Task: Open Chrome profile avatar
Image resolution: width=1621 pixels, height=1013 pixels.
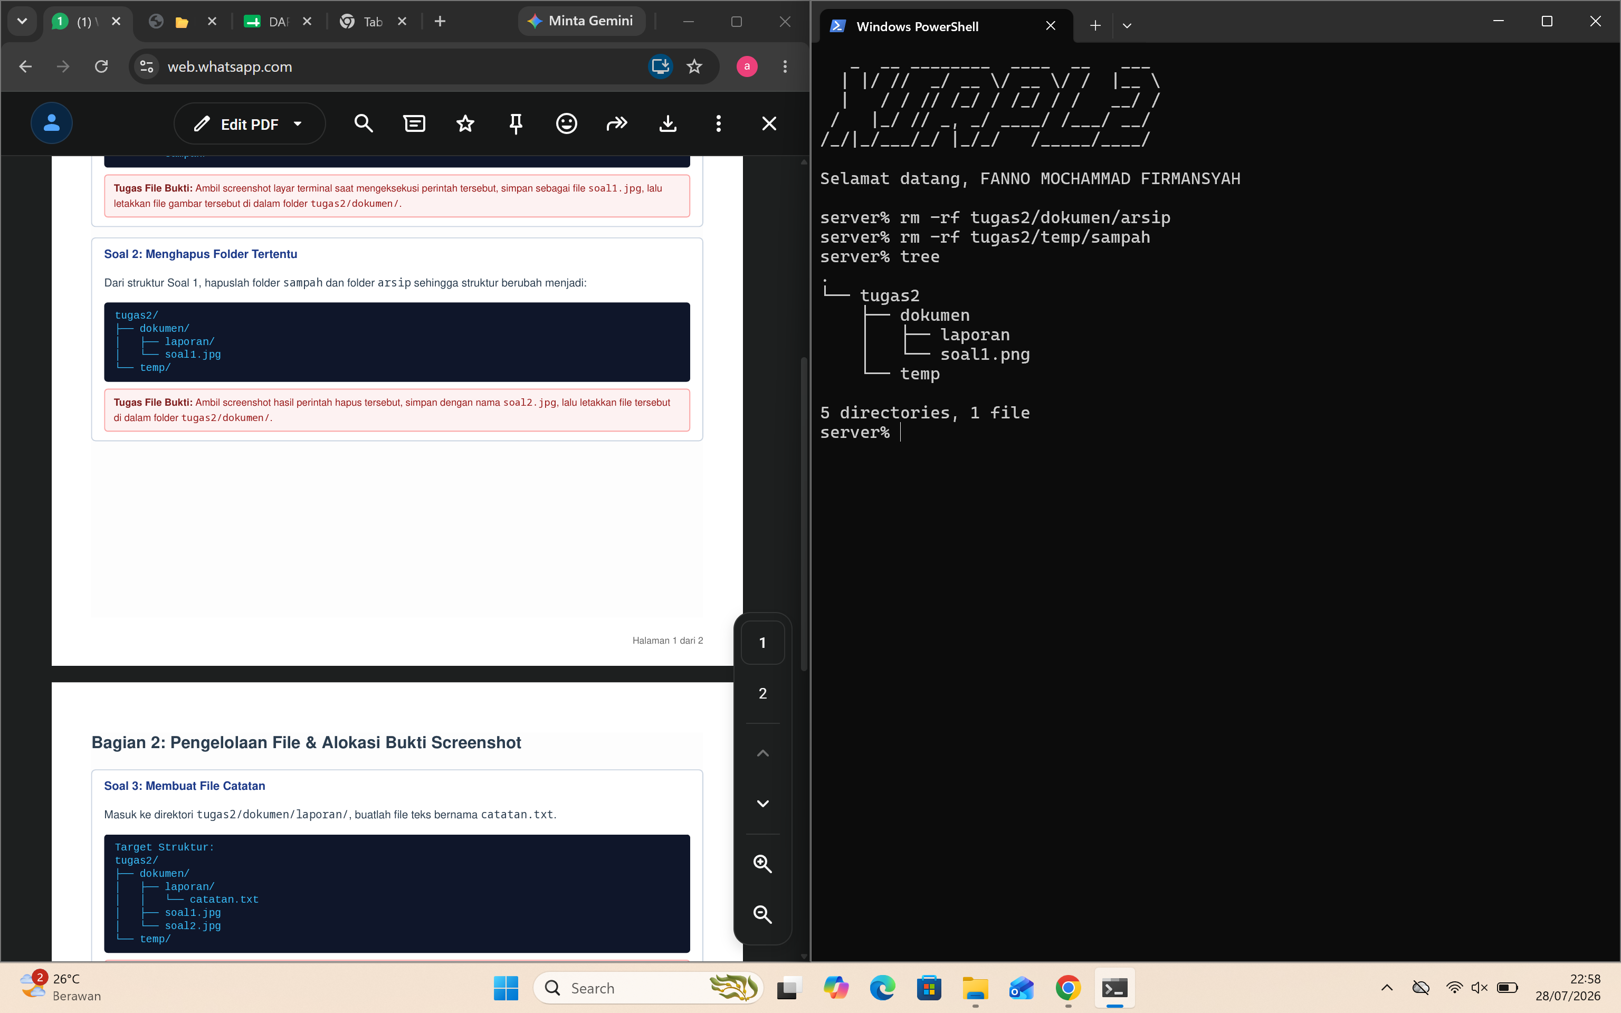Action: click(x=747, y=66)
